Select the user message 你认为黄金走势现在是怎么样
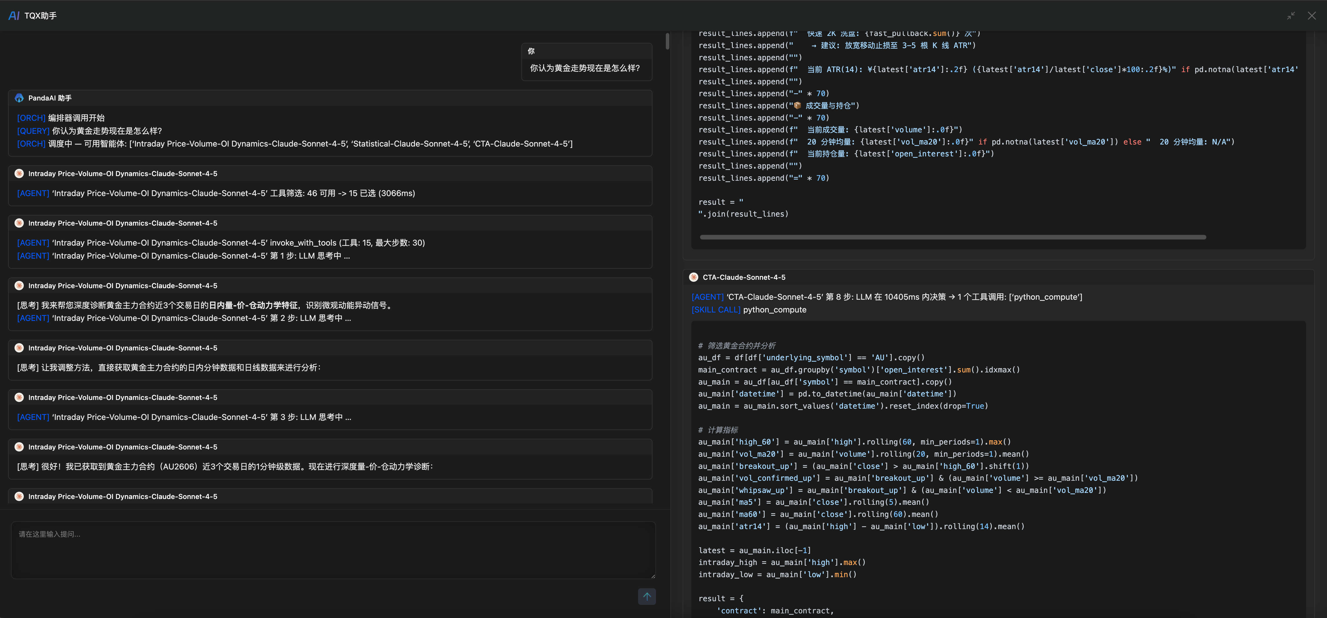 click(x=585, y=68)
